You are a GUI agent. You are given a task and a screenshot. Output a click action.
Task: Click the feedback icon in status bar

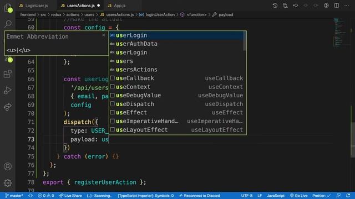[338, 196]
